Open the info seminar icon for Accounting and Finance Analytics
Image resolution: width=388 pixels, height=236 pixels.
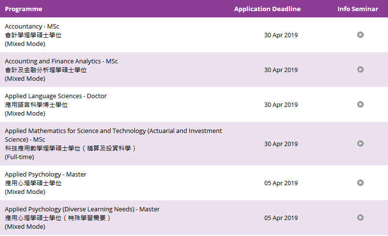pos(360,70)
